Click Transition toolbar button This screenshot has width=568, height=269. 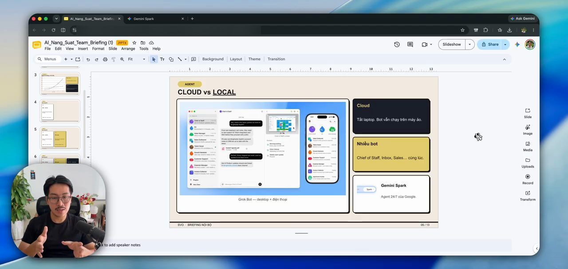coord(276,59)
